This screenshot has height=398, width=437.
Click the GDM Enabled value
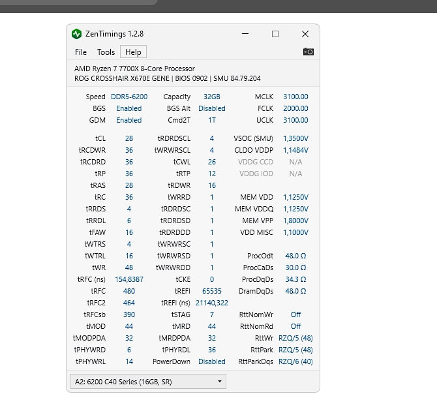coord(129,120)
